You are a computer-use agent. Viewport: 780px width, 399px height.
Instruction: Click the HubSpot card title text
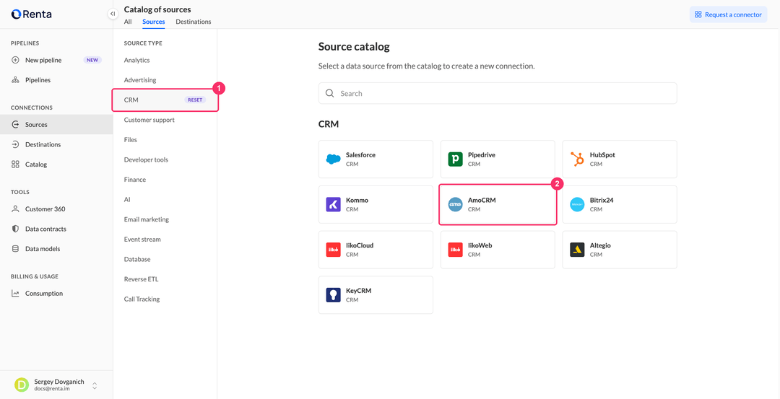coord(602,155)
